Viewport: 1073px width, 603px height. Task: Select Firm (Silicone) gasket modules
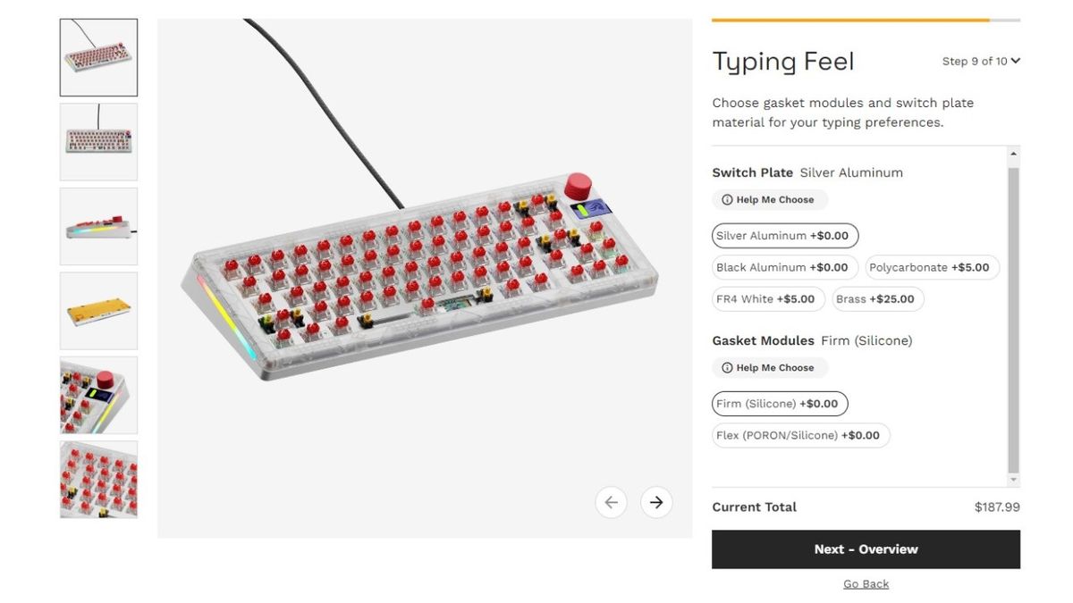click(x=780, y=404)
